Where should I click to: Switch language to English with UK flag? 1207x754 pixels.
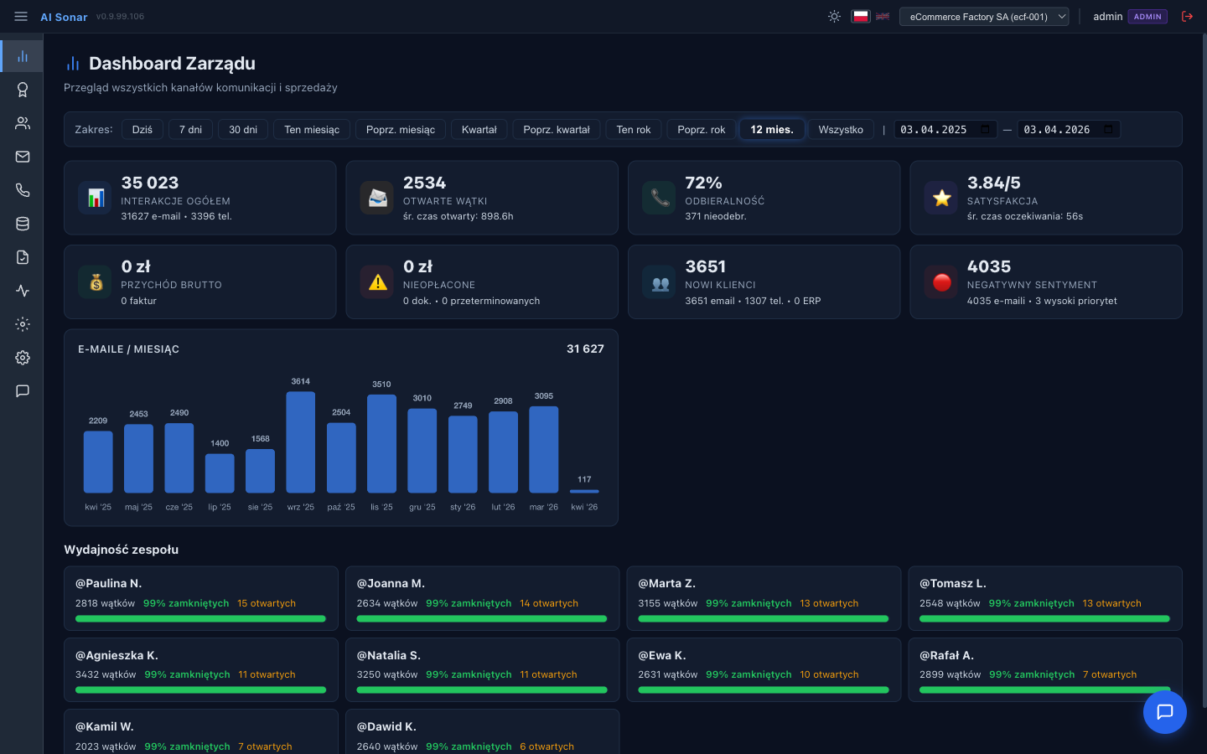point(882,16)
